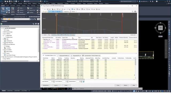Click the Curve interval stepper field
The height and width of the screenshot is (96, 171).
click(x=65, y=81)
